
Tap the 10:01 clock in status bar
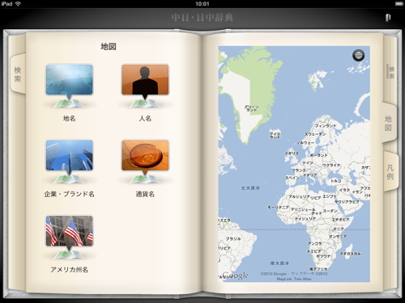pos(202,4)
